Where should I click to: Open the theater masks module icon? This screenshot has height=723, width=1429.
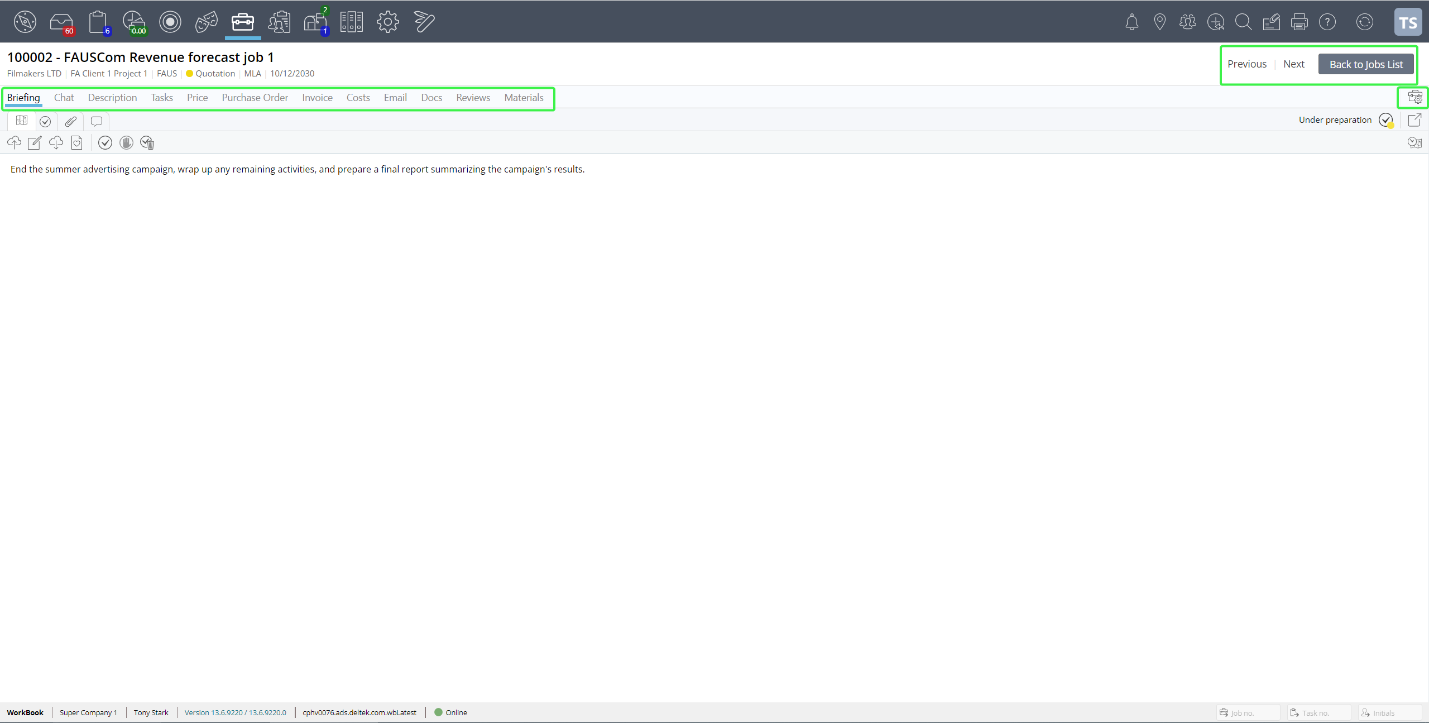[x=207, y=22]
